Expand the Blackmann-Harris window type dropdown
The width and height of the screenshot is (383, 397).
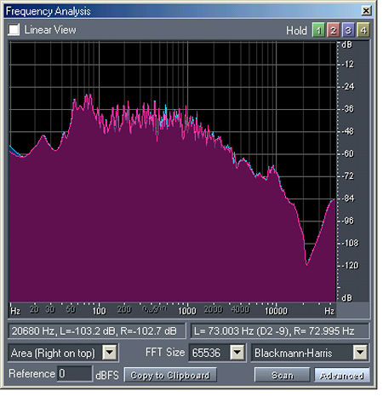360,353
